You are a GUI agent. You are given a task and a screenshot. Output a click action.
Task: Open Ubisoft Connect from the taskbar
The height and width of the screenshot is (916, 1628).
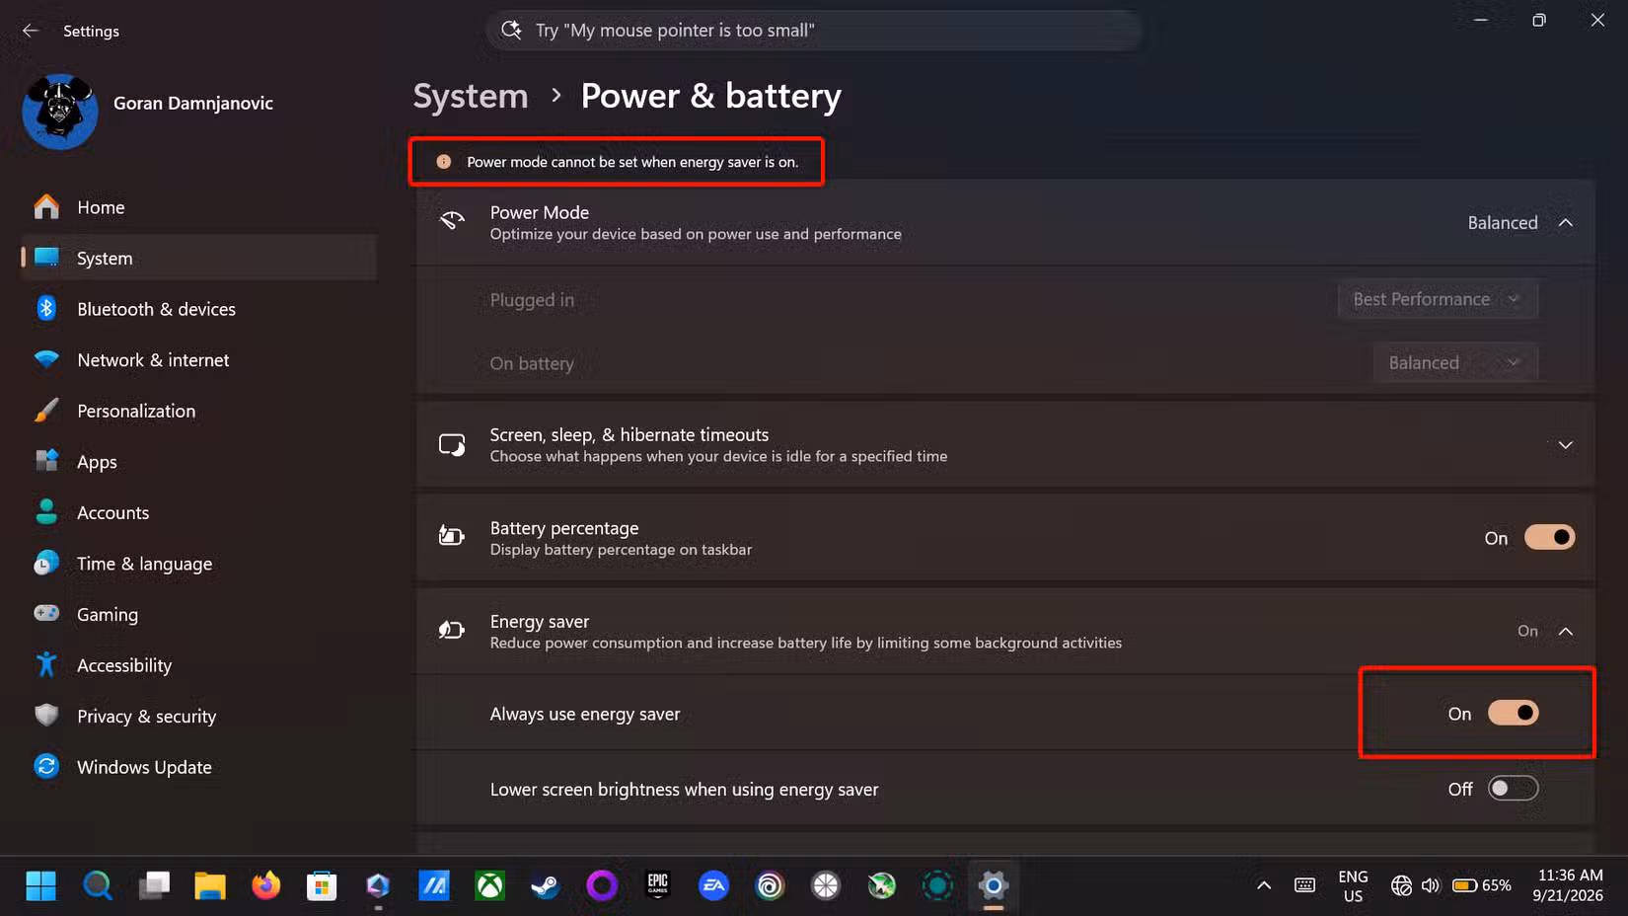click(770, 886)
